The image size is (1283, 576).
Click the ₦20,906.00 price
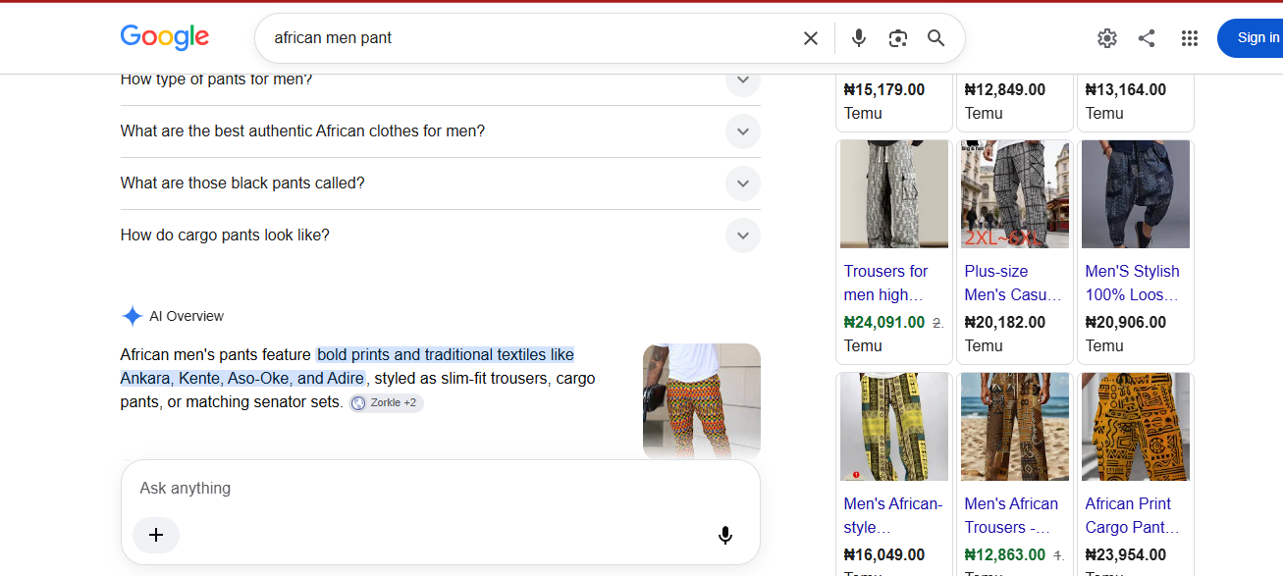(x=1126, y=322)
